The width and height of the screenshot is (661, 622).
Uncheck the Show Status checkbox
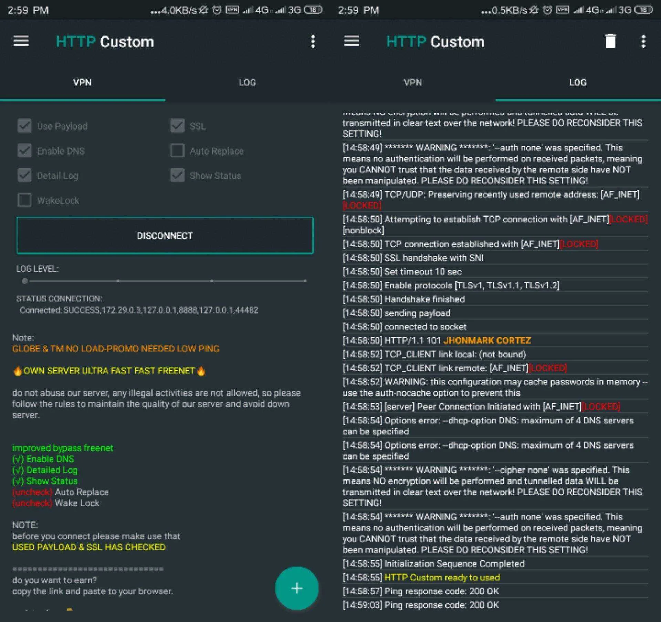(x=177, y=175)
